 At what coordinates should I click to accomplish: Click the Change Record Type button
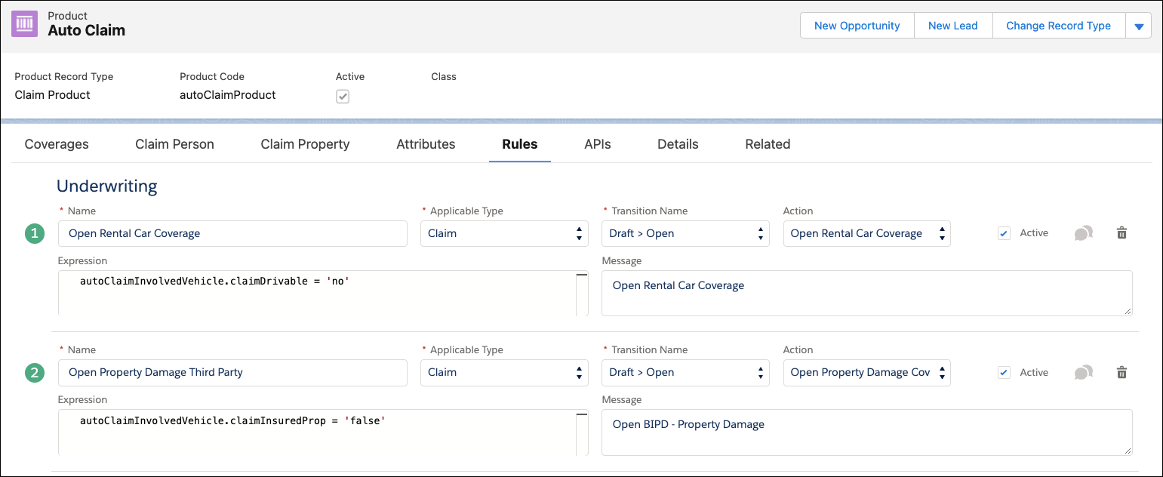[x=1058, y=26]
